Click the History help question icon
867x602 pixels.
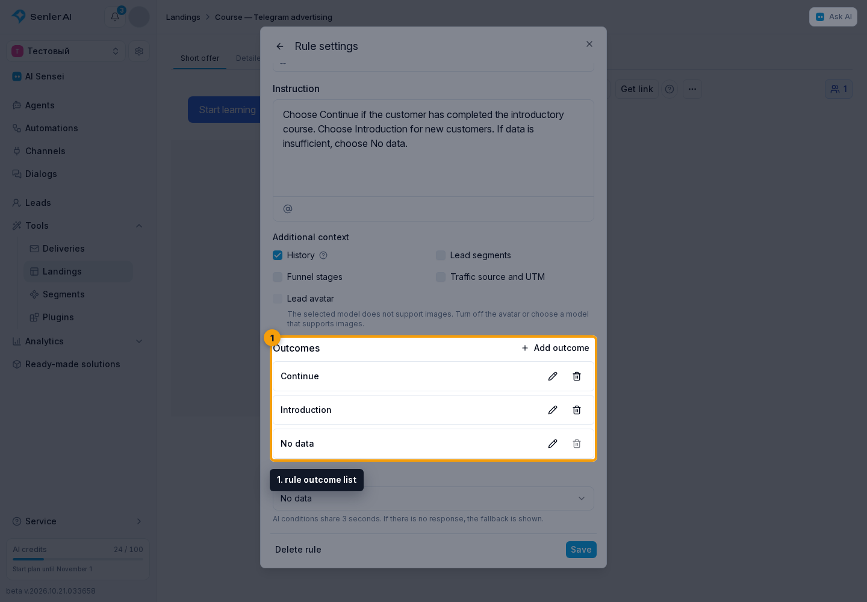pyautogui.click(x=323, y=255)
